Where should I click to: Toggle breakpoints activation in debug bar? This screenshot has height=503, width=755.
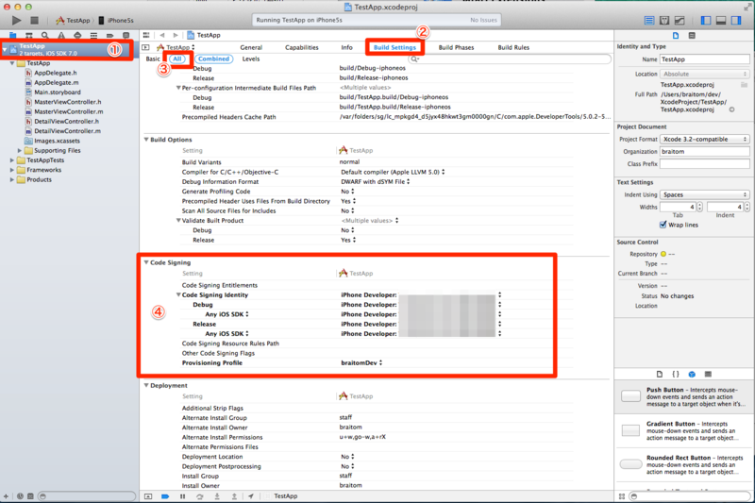point(165,496)
